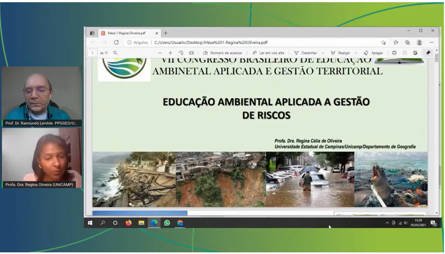Click the PDF vertical scrollbar thumb
The image size is (445, 254).
437,58
